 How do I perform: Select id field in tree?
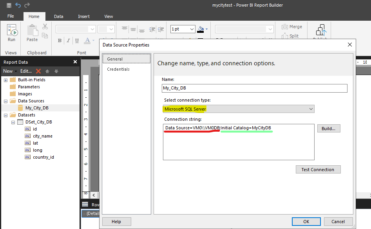35,129
